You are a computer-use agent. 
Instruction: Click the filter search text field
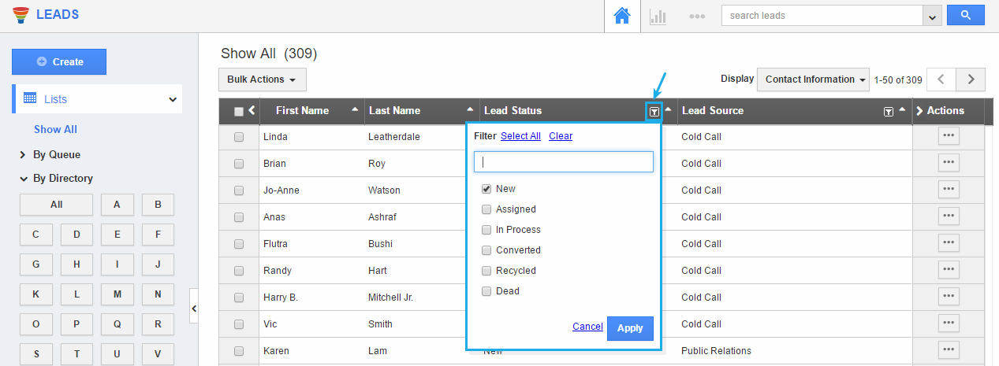click(x=564, y=162)
